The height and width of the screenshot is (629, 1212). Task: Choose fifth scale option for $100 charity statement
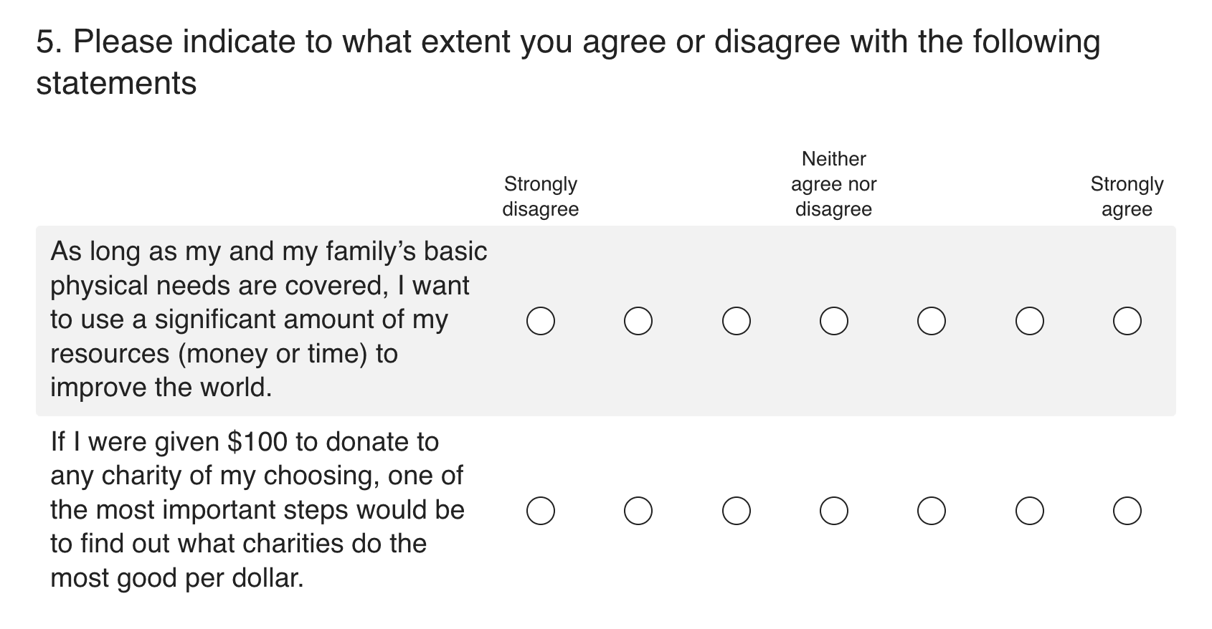point(931,511)
